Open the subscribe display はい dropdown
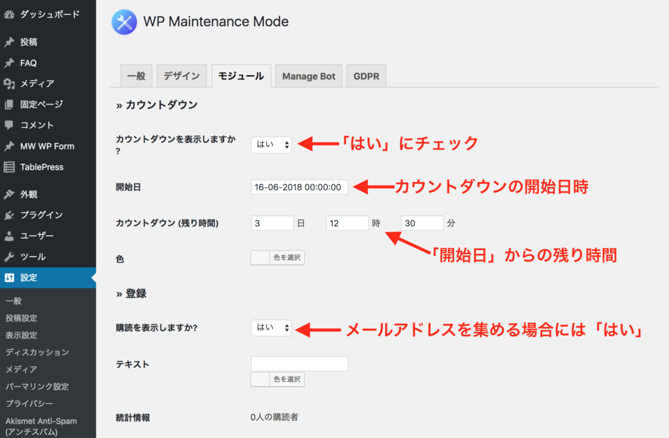The width and height of the screenshot is (669, 438). pyautogui.click(x=271, y=328)
